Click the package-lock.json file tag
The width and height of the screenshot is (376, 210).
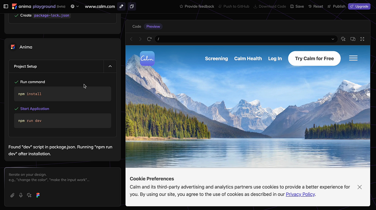pos(51,15)
